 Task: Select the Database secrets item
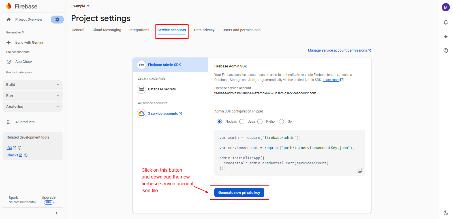click(x=170, y=89)
